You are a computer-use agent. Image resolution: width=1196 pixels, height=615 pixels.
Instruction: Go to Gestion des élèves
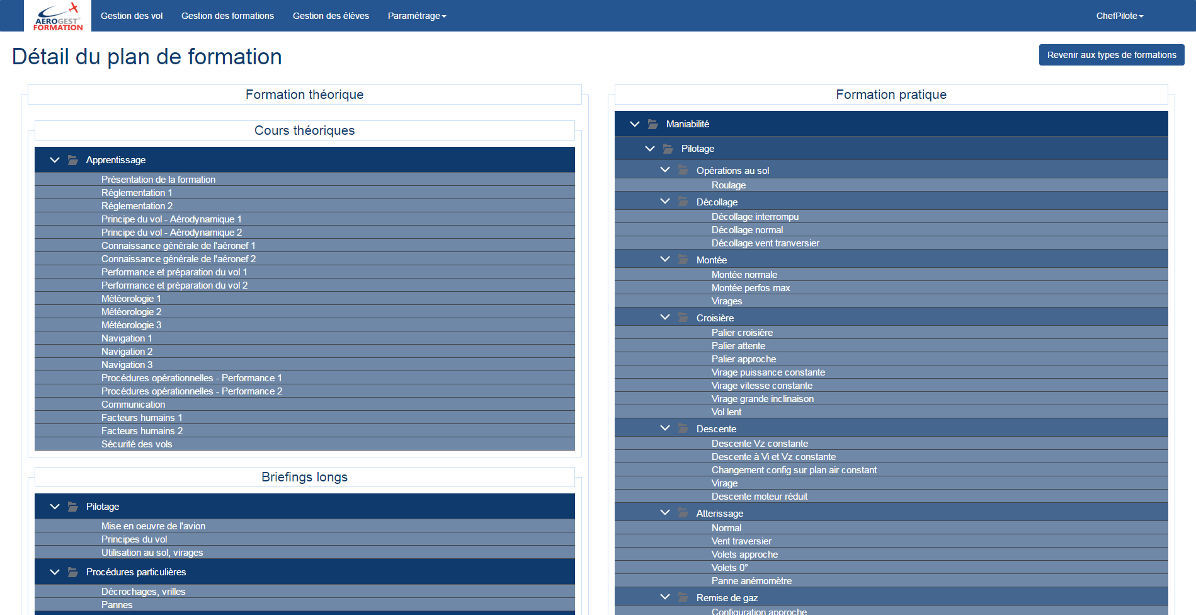point(331,16)
